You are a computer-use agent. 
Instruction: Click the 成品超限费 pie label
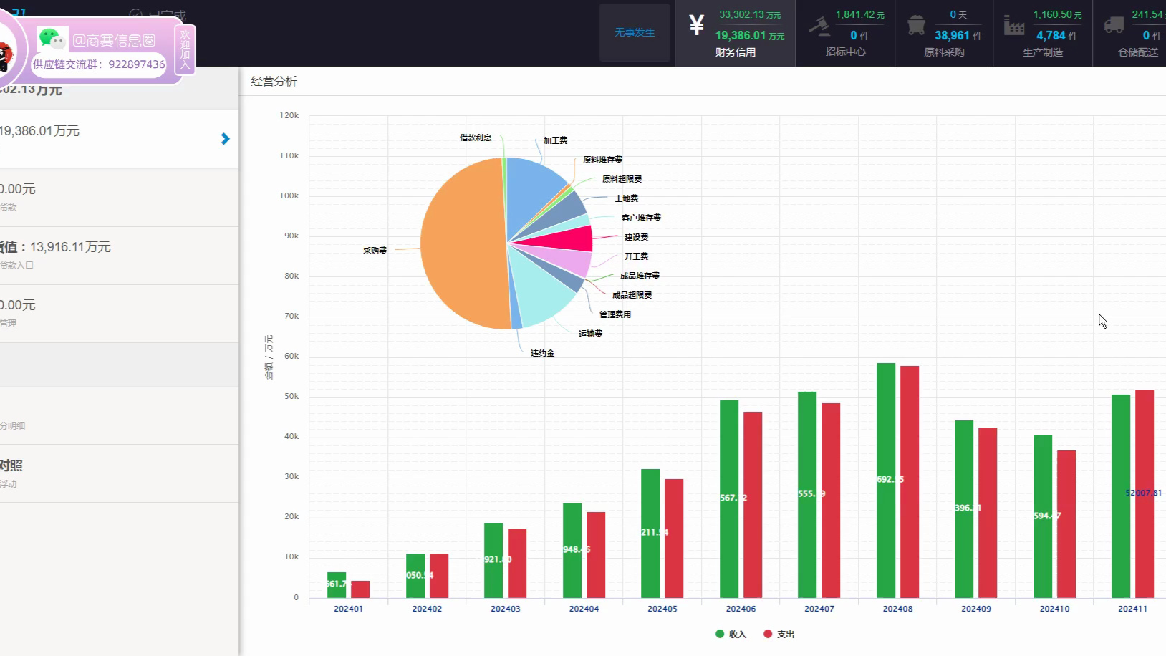click(x=632, y=295)
